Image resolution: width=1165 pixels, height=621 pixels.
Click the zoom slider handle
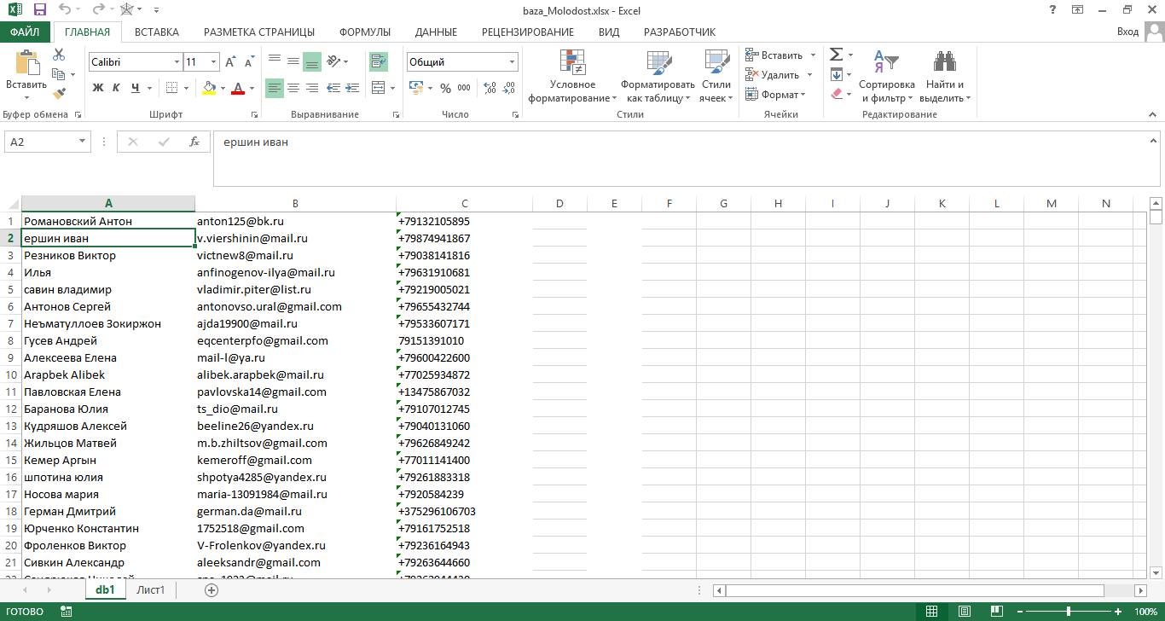(x=1069, y=612)
